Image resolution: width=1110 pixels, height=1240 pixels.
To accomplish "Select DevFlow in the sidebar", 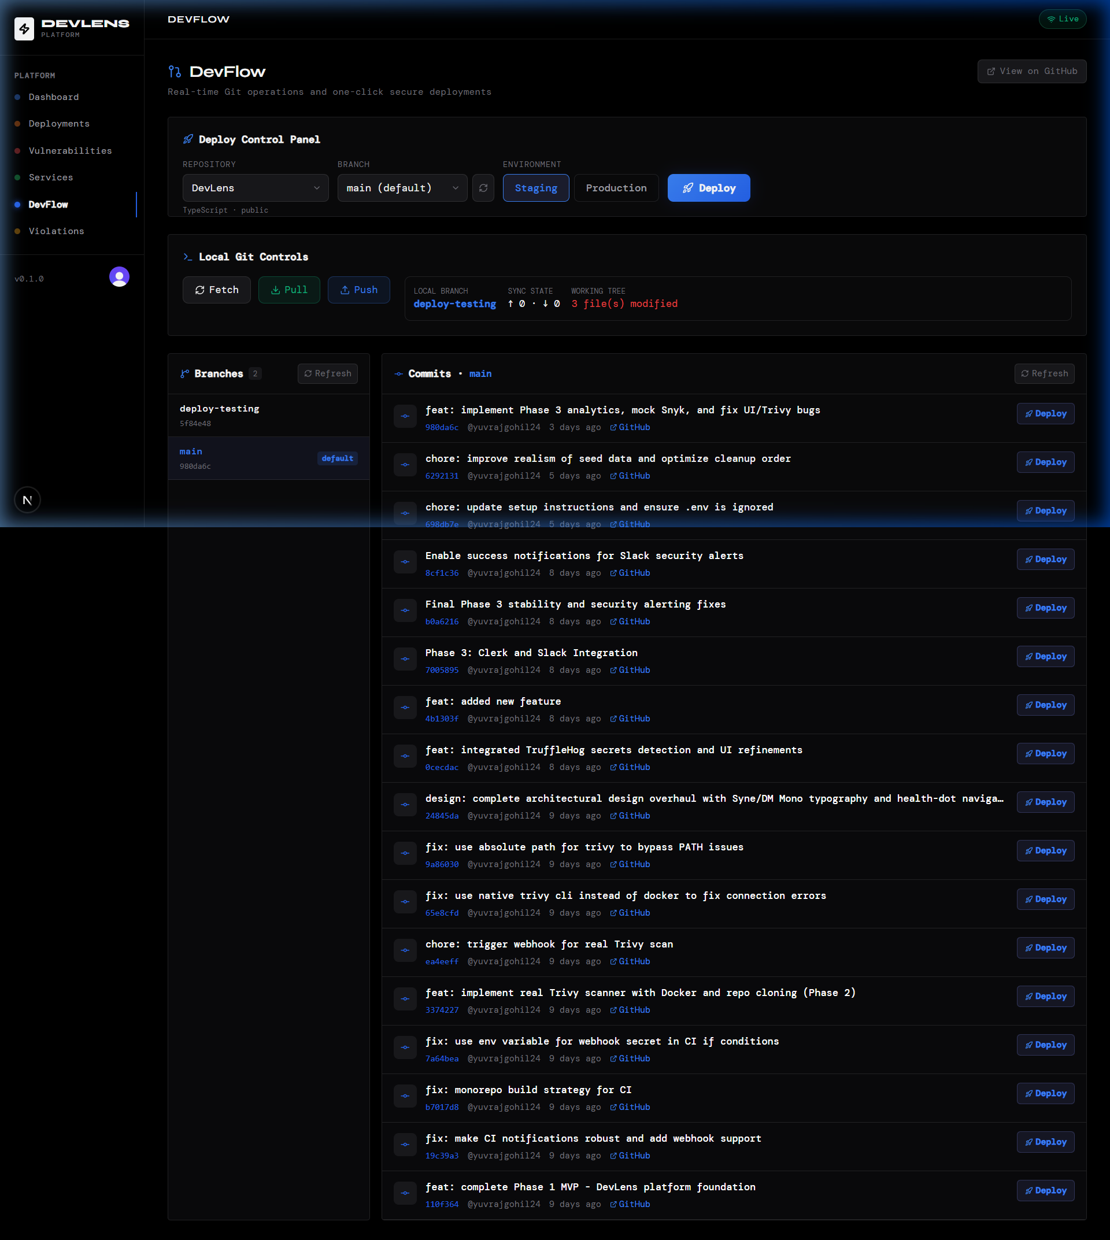I will pyautogui.click(x=48, y=204).
